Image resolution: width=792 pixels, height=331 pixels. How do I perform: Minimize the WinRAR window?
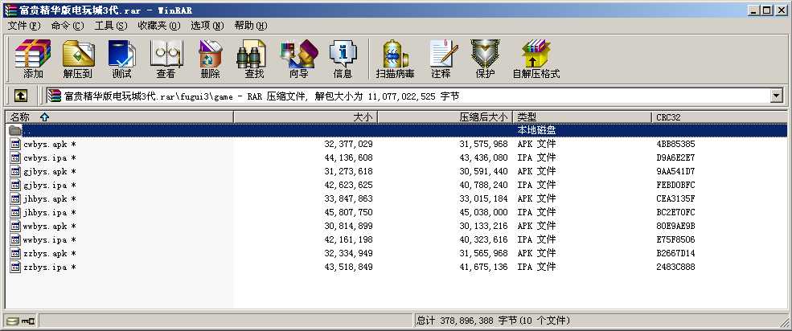tap(754, 10)
